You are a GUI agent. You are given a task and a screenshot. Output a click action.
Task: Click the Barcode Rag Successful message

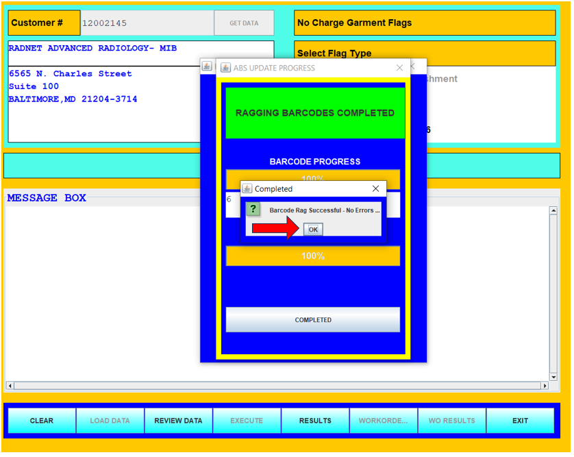pos(325,211)
